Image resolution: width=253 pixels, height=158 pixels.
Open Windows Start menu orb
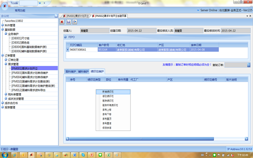[x=5, y=154]
